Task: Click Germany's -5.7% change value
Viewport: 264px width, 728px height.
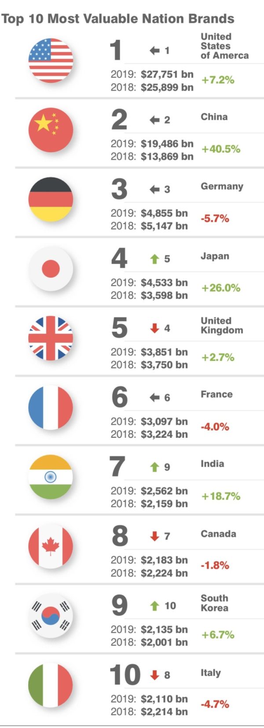Action: (215, 219)
